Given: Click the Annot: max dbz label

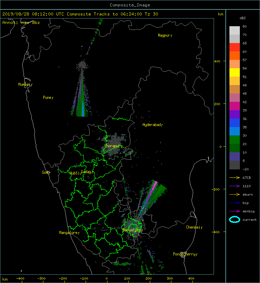Looking at the screenshot, I should coord(21,23).
